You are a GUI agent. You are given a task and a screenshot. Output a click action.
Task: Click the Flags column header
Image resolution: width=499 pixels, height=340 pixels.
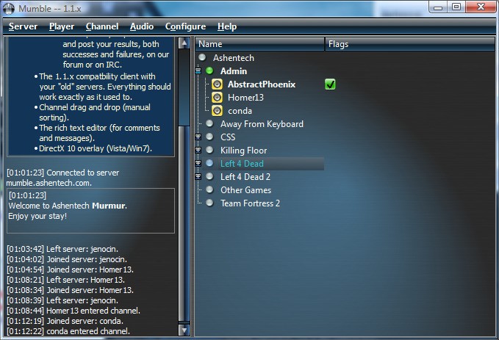point(410,44)
